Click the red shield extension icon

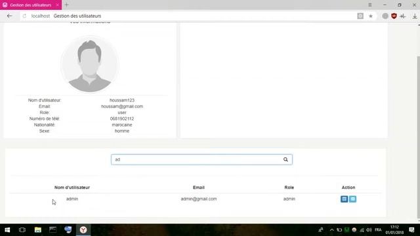pyautogui.click(x=394, y=16)
